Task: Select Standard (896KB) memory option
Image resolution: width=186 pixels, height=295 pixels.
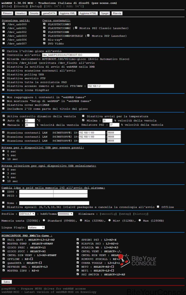Action: [44, 220]
